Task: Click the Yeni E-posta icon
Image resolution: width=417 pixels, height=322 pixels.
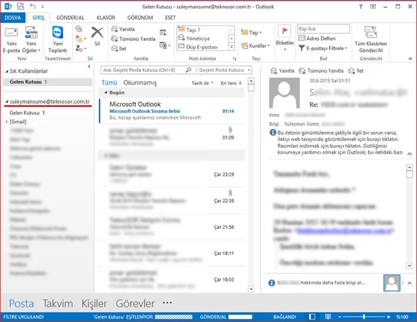Action: [x=12, y=34]
